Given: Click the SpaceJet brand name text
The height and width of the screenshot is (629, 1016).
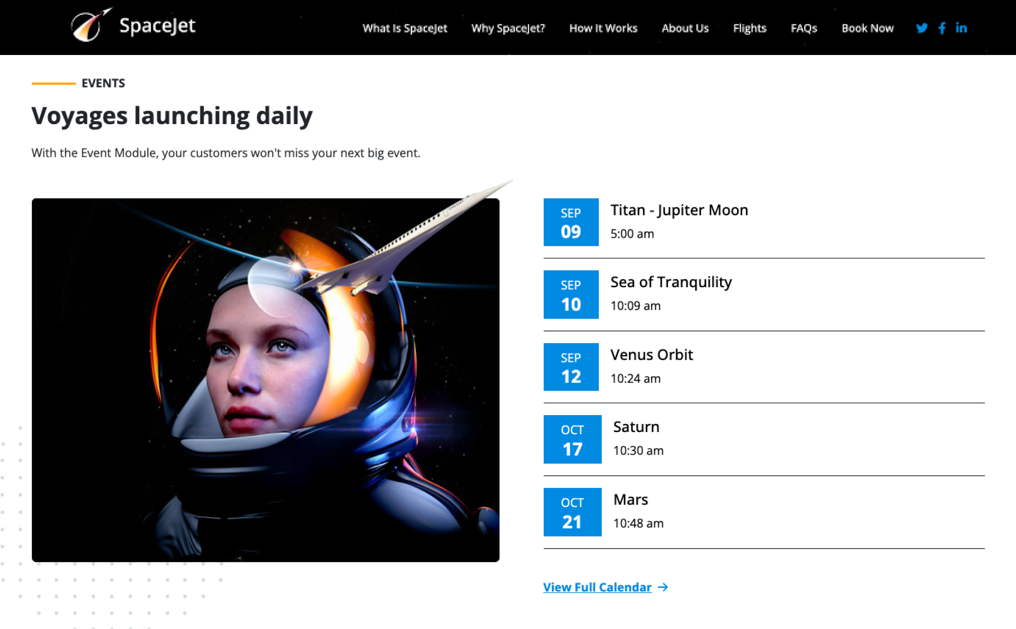Looking at the screenshot, I should (158, 26).
